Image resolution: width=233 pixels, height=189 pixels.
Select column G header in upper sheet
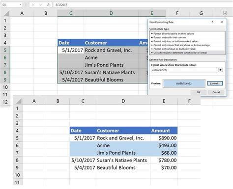pos(201,13)
